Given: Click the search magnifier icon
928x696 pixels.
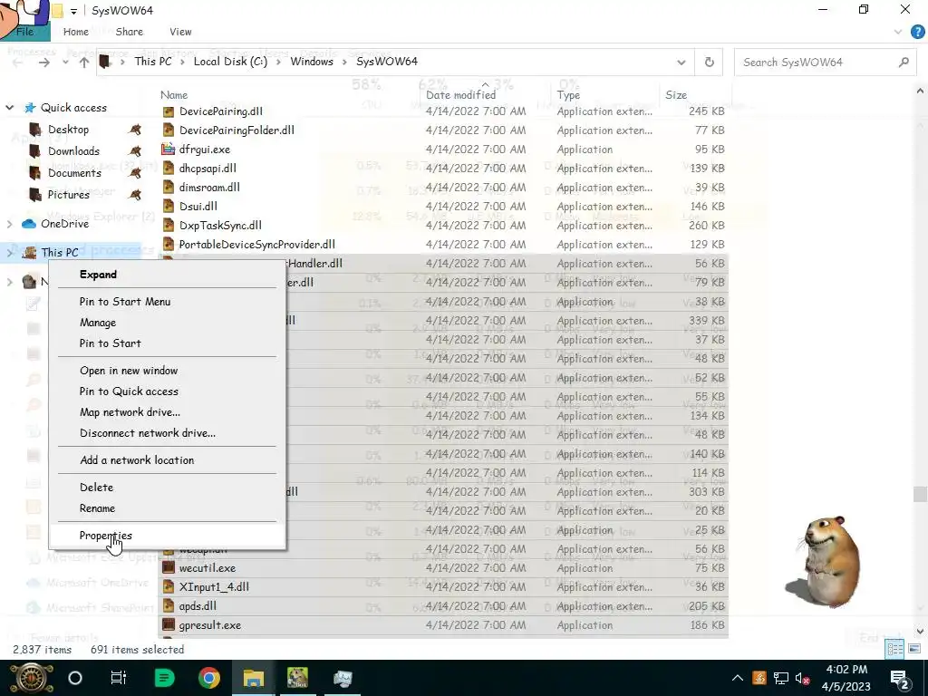Looking at the screenshot, I should [x=904, y=63].
